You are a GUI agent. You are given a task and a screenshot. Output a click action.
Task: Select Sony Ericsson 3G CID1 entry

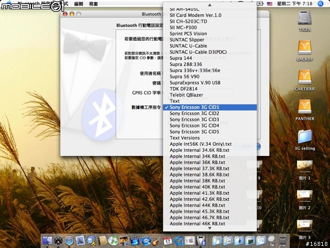(x=210, y=107)
